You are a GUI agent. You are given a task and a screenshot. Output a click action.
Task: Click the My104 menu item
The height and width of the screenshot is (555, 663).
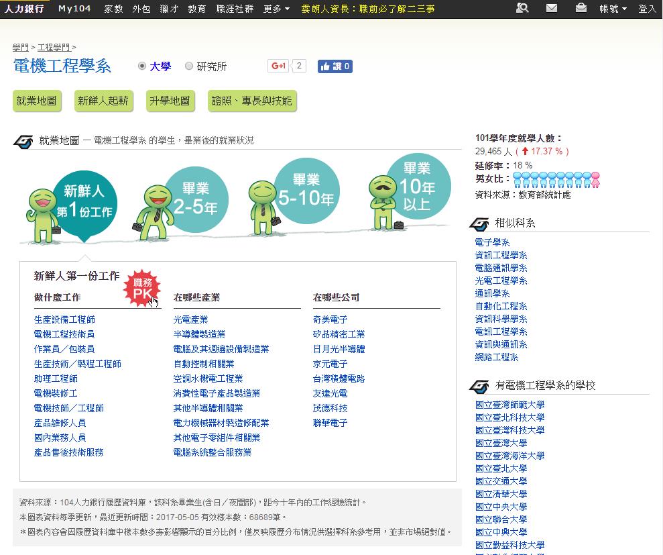point(74,9)
